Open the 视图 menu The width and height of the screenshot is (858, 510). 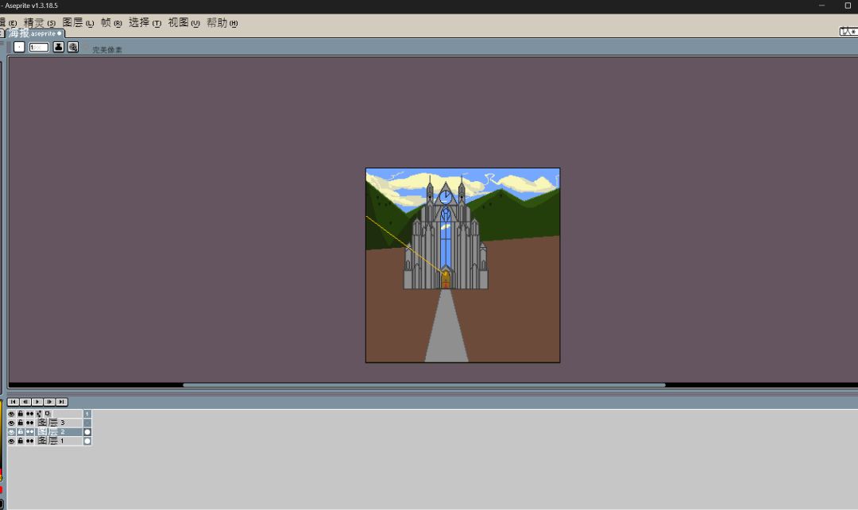click(184, 23)
